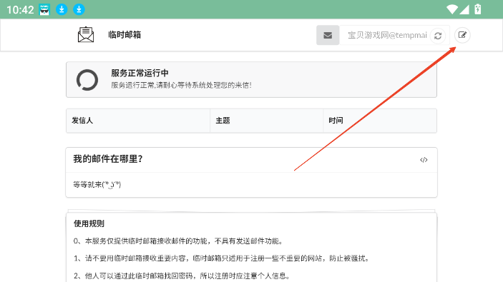Click the code brackets icon in 我的邮件在哪里 card
Viewport: 503px width, 282px height.
[x=424, y=160]
